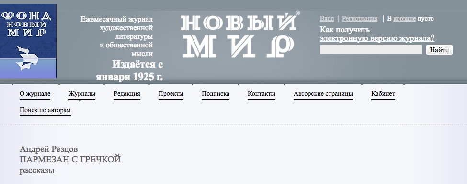This screenshot has width=467, height=184.
Task: Select the Редакция menu item
Action: 127,94
